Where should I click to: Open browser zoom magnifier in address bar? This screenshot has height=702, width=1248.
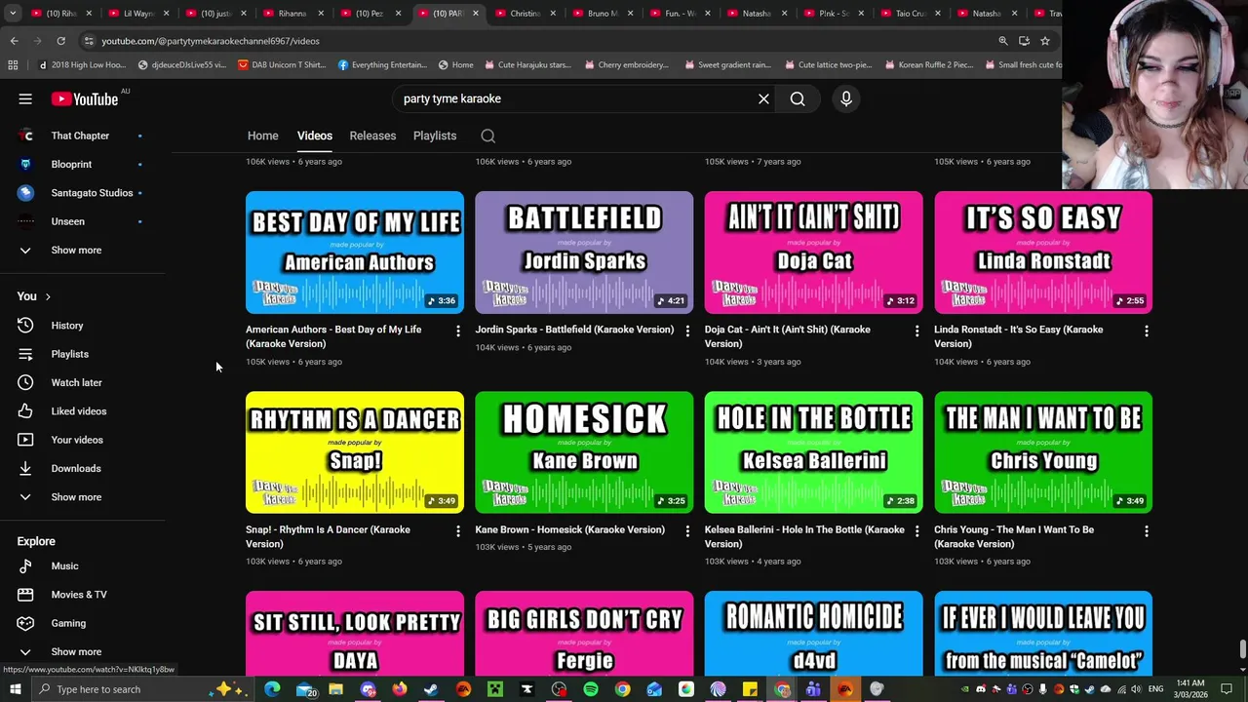coord(1002,41)
